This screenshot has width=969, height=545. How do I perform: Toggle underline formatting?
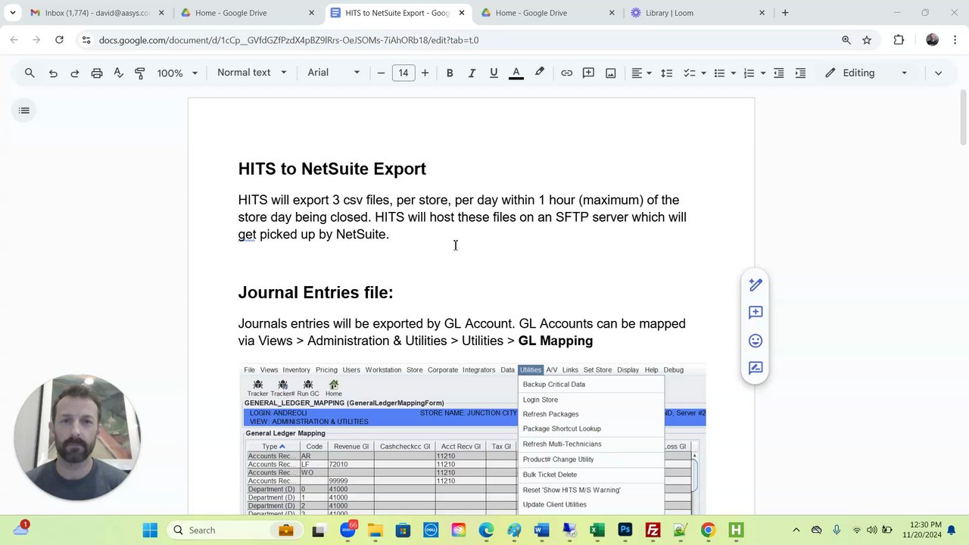pos(494,73)
